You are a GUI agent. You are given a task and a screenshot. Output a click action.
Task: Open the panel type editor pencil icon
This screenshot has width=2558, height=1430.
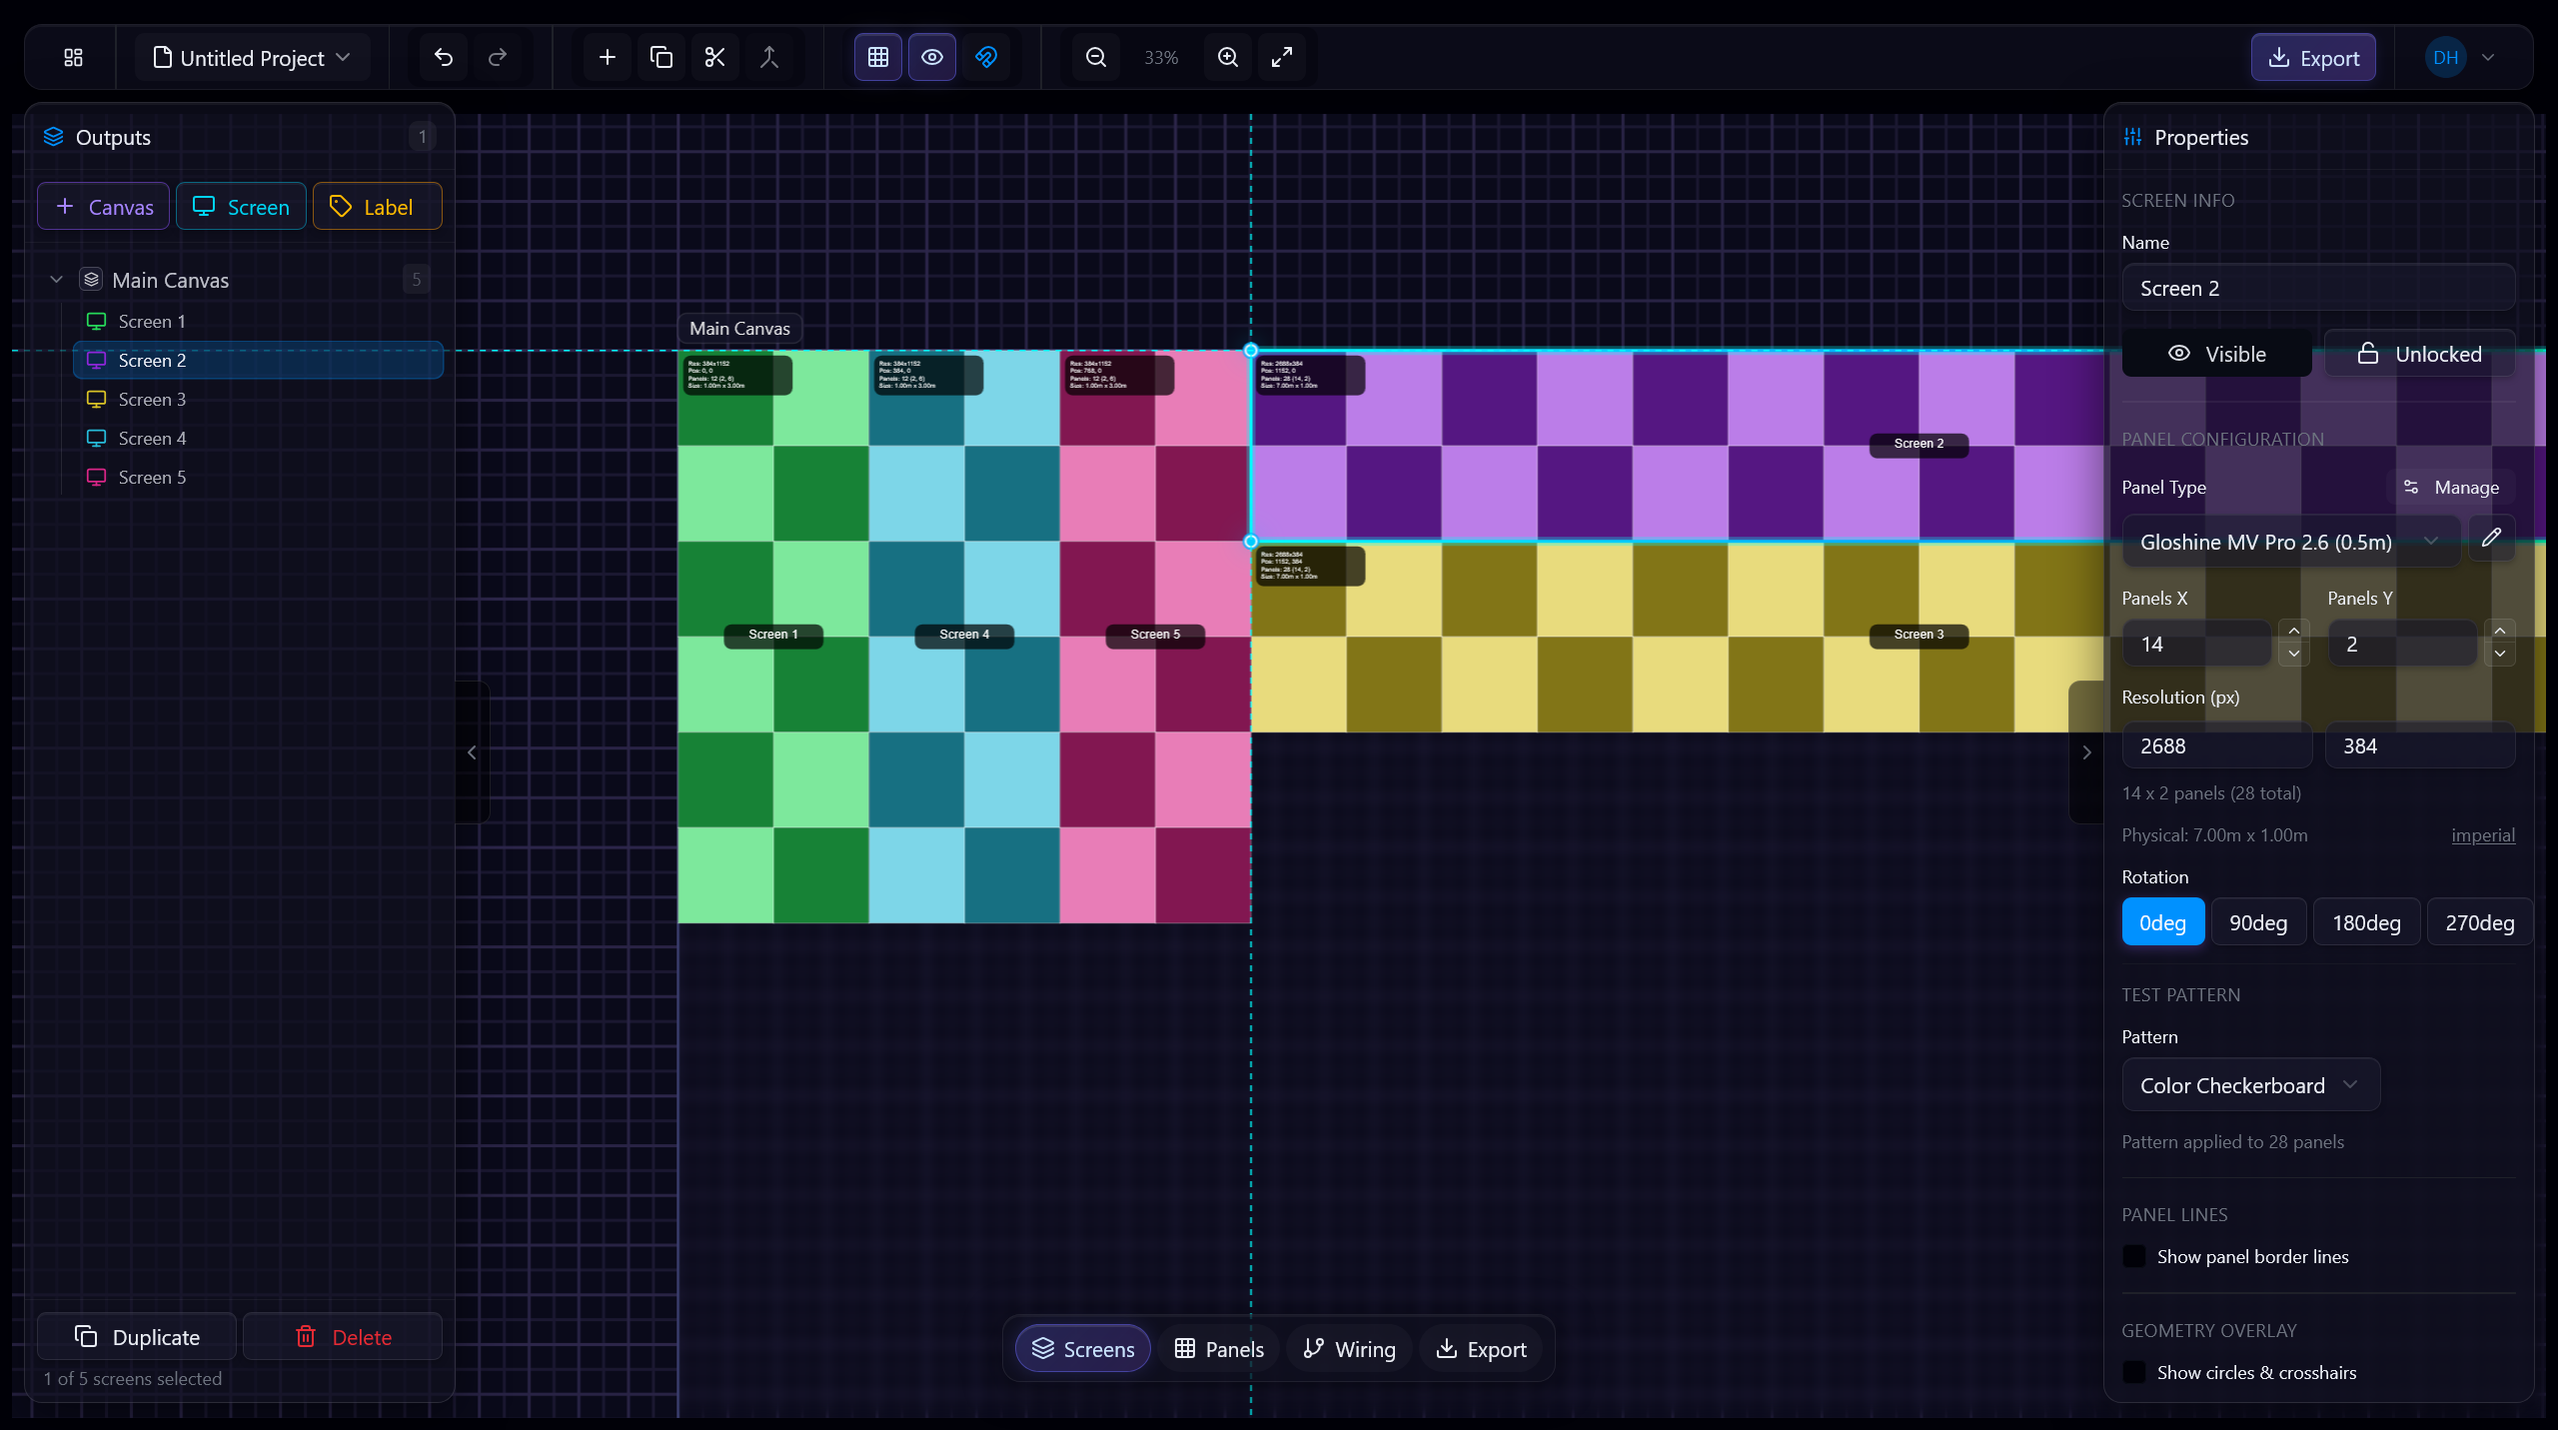2491,539
